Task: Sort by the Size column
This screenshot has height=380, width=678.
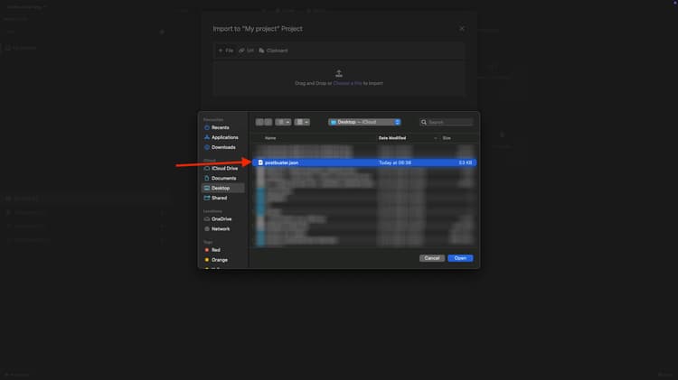Action: tap(447, 138)
